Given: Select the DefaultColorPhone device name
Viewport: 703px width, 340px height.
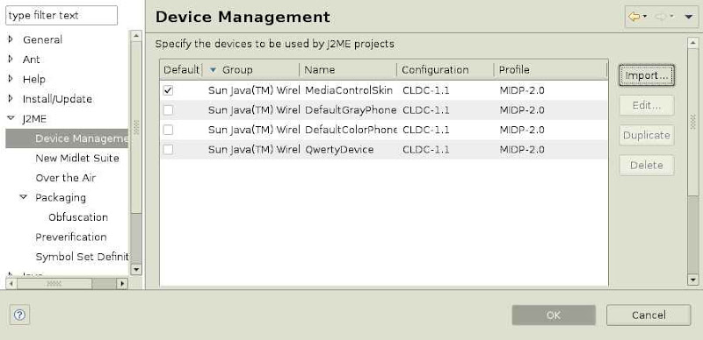Looking at the screenshot, I should pyautogui.click(x=351, y=130).
